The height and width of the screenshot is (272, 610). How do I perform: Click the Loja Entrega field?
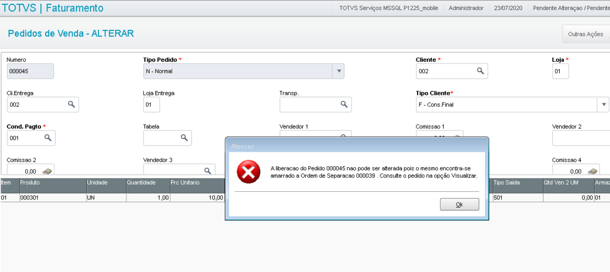pos(152,104)
